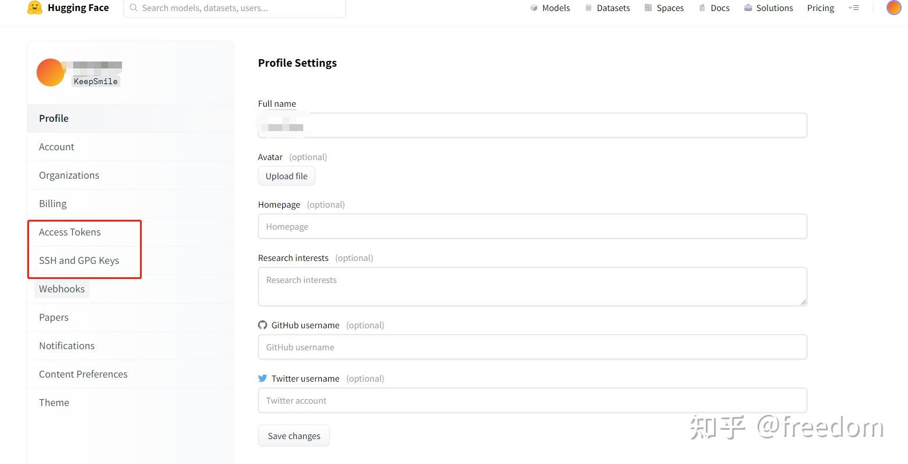Click the search magnifier icon
Screen dimensions: 908x464
[x=134, y=8]
